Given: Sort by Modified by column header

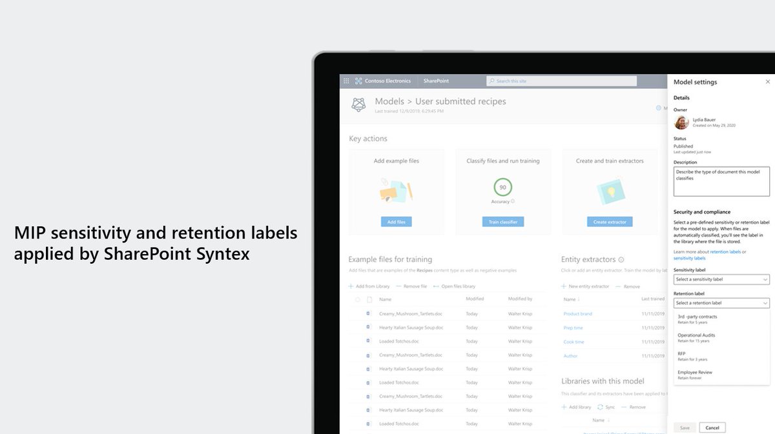Looking at the screenshot, I should [520, 299].
